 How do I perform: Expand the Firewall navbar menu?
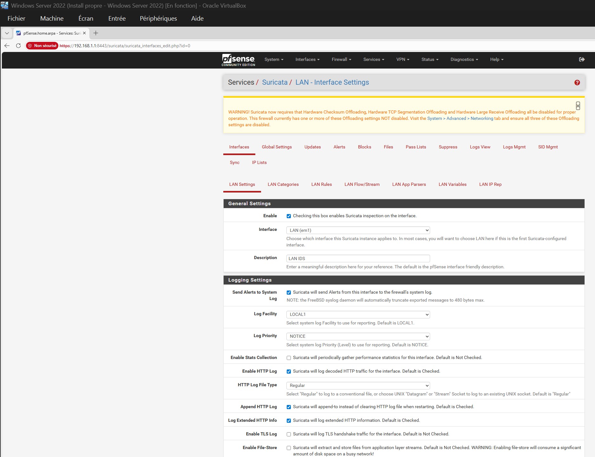(x=341, y=59)
